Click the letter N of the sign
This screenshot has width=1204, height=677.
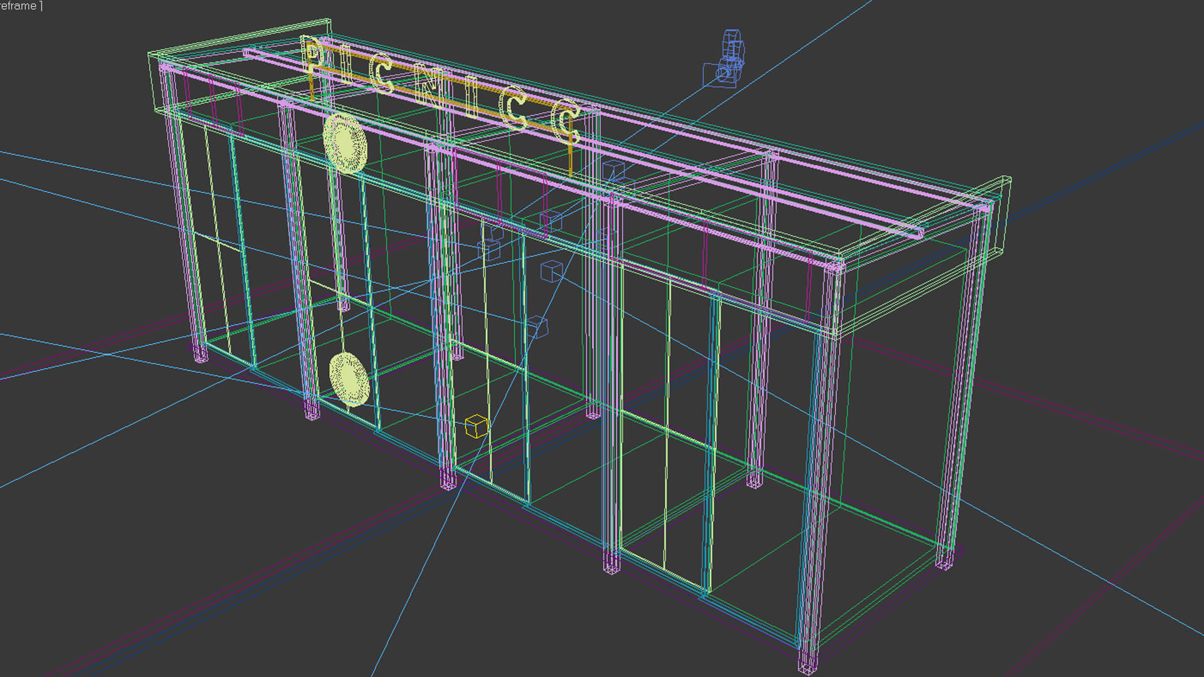pos(430,86)
